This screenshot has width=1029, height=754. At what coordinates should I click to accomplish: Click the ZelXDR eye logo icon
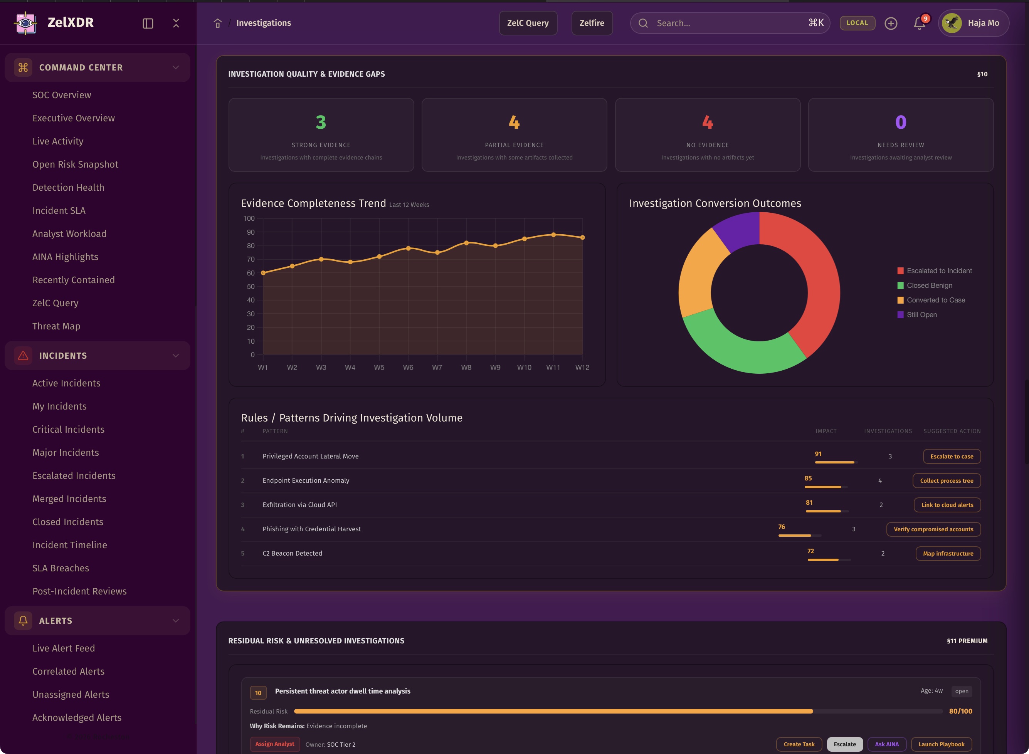(x=25, y=23)
